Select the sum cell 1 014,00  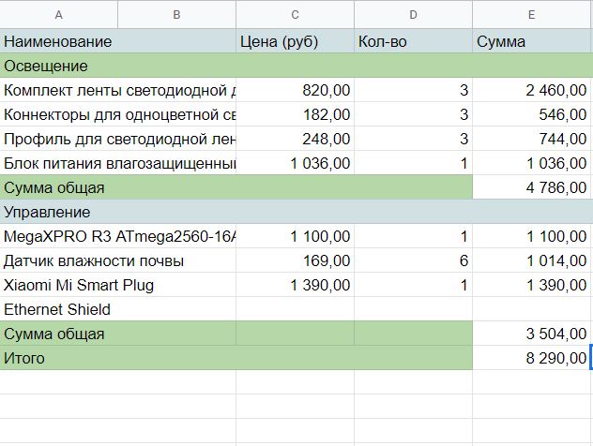coord(531,260)
